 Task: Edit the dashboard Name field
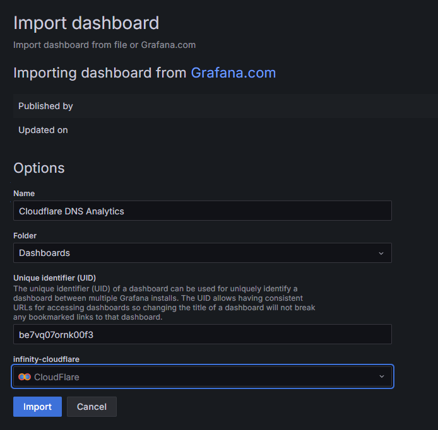click(202, 211)
